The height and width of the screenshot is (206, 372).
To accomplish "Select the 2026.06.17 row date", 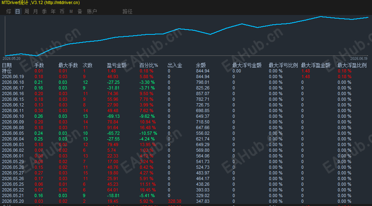I will click(13, 88).
